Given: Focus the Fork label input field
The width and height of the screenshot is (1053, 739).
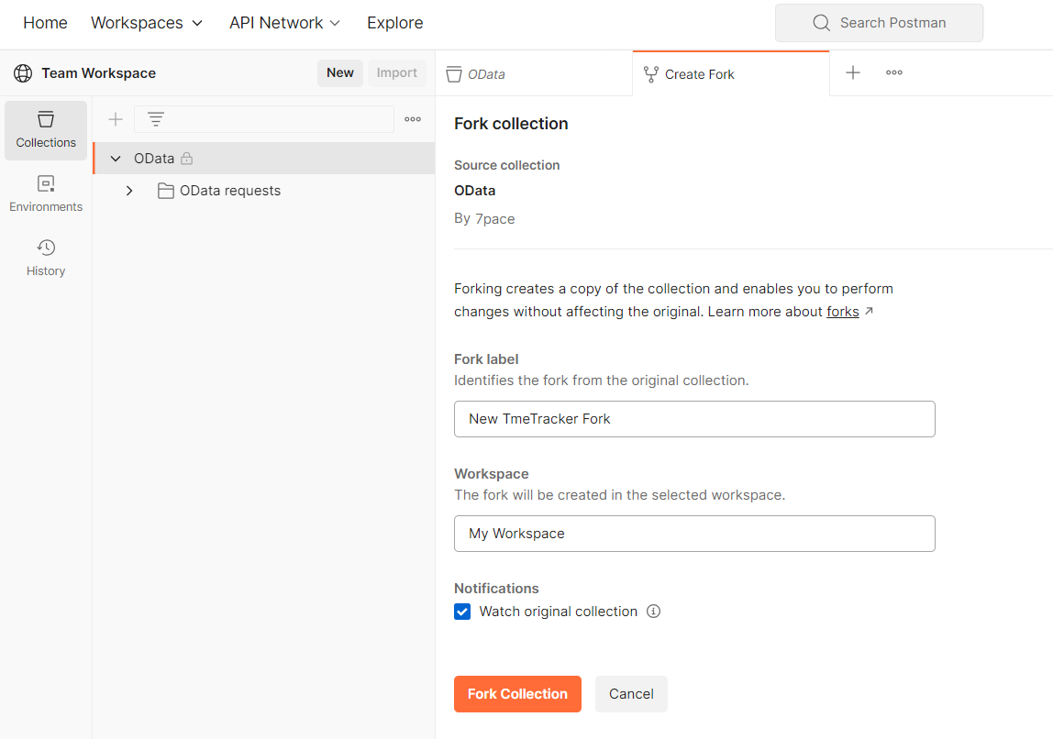Looking at the screenshot, I should pos(694,419).
